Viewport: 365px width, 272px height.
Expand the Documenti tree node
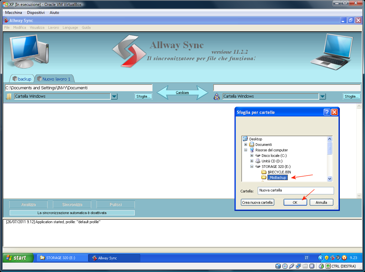[x=245, y=145]
